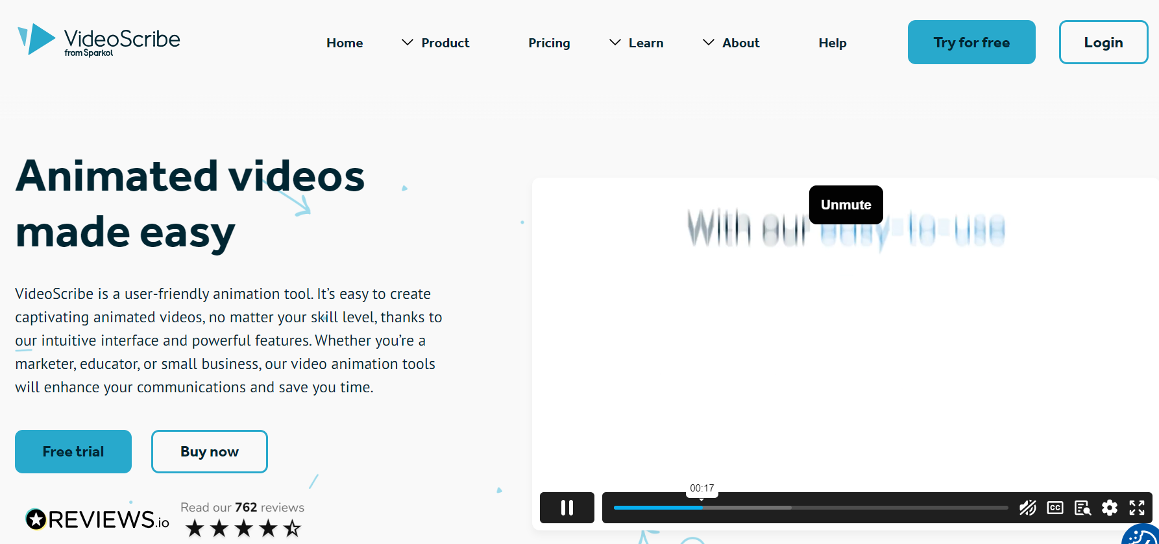This screenshot has width=1159, height=544.
Task: Click the Buy now button
Action: click(210, 451)
